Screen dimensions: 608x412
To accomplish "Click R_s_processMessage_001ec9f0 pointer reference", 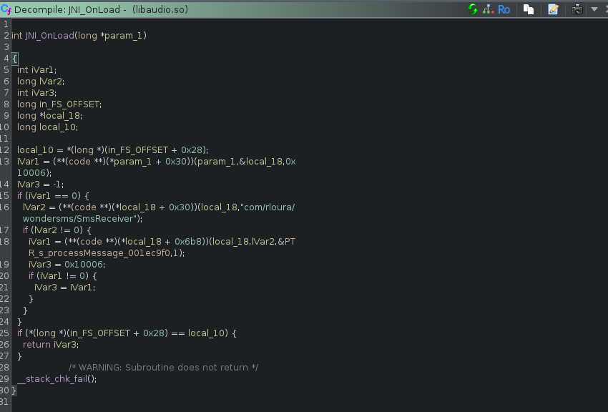I will (99, 253).
